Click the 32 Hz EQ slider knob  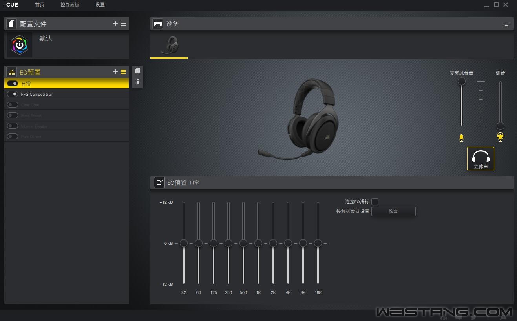tap(184, 243)
